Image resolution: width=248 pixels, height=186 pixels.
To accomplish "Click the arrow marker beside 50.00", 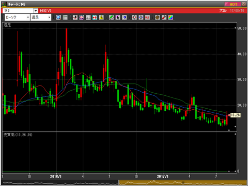I will 236,28.
